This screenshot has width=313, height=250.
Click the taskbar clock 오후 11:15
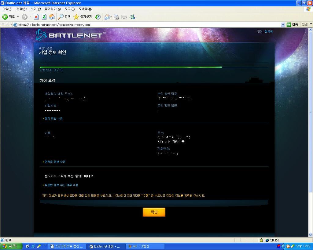pos(303,246)
